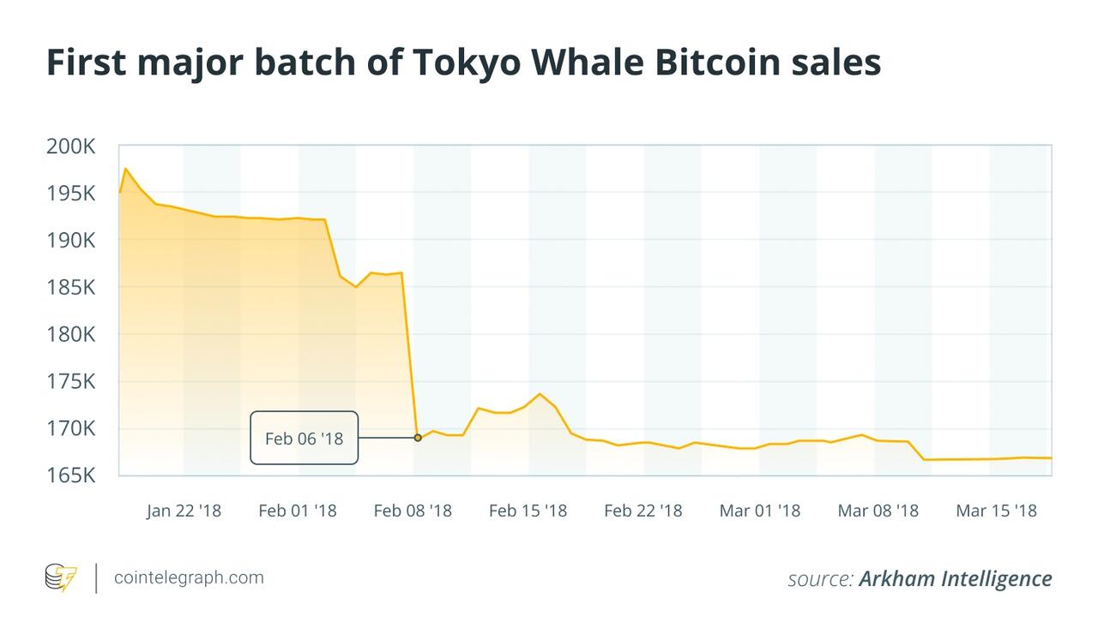Image resolution: width=1098 pixels, height=639 pixels.
Task: Click the 195K y-axis label
Action: point(70,194)
